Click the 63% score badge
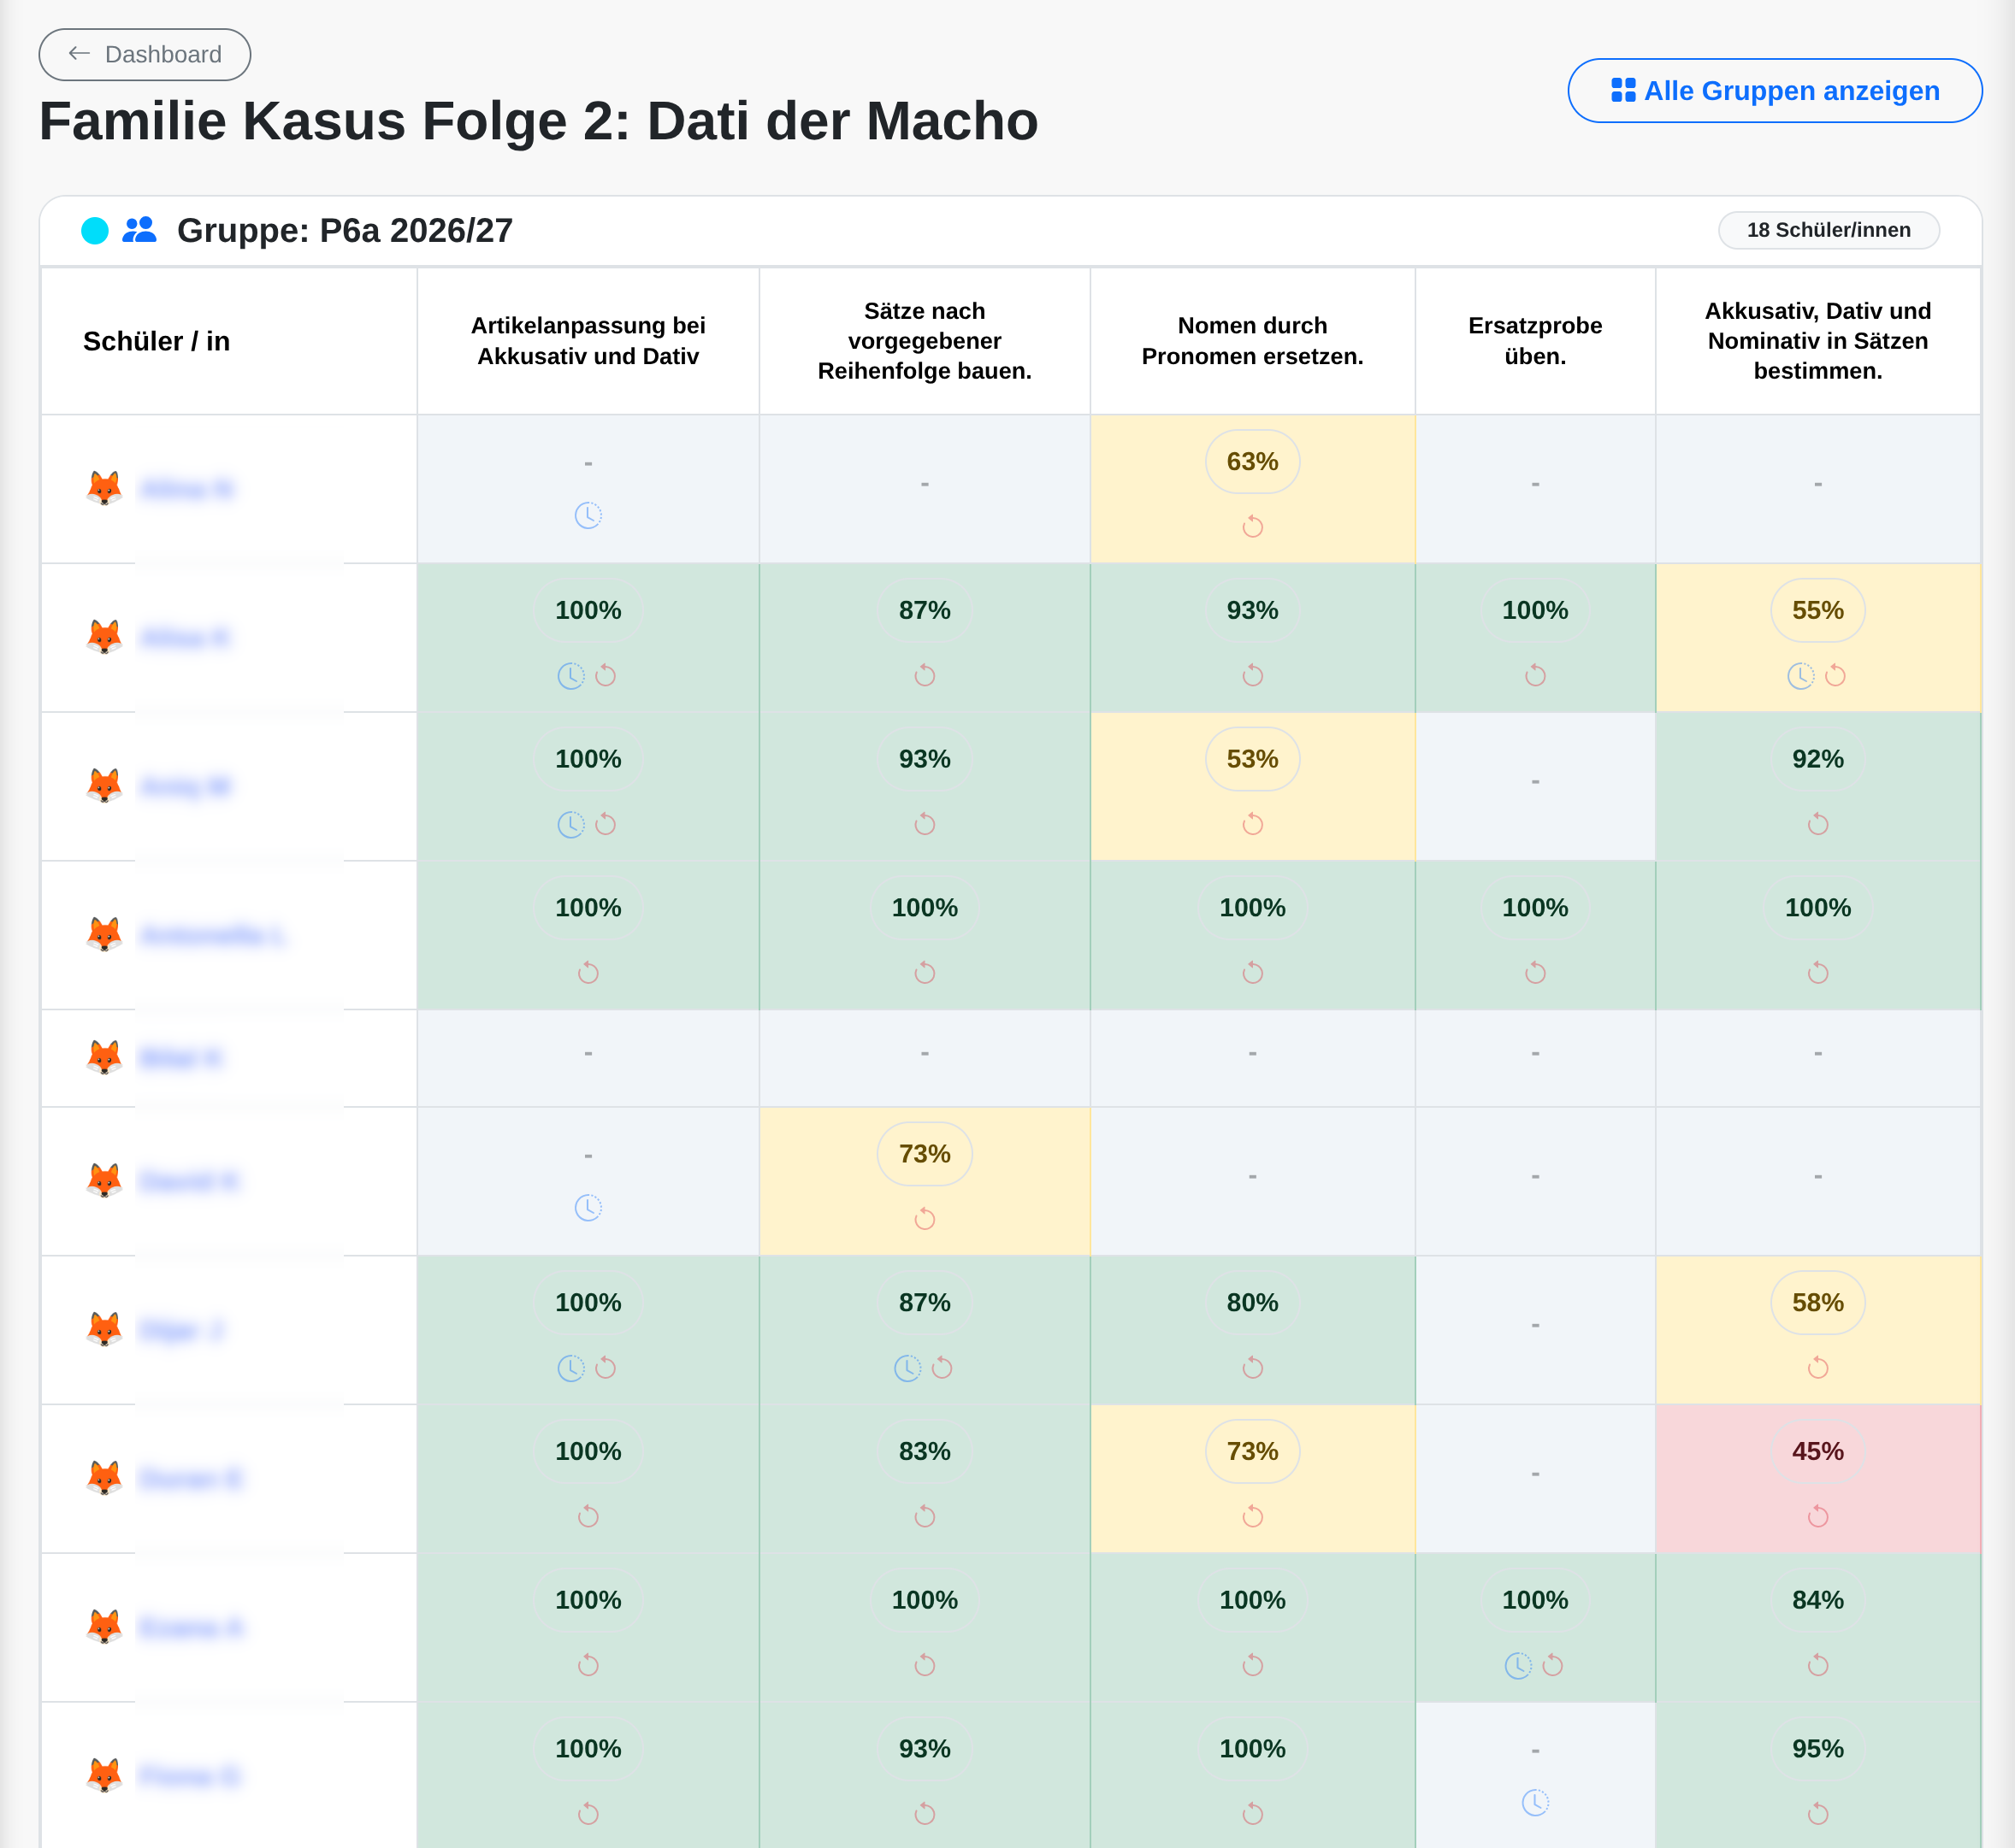Image resolution: width=2015 pixels, height=1848 pixels. point(1253,462)
